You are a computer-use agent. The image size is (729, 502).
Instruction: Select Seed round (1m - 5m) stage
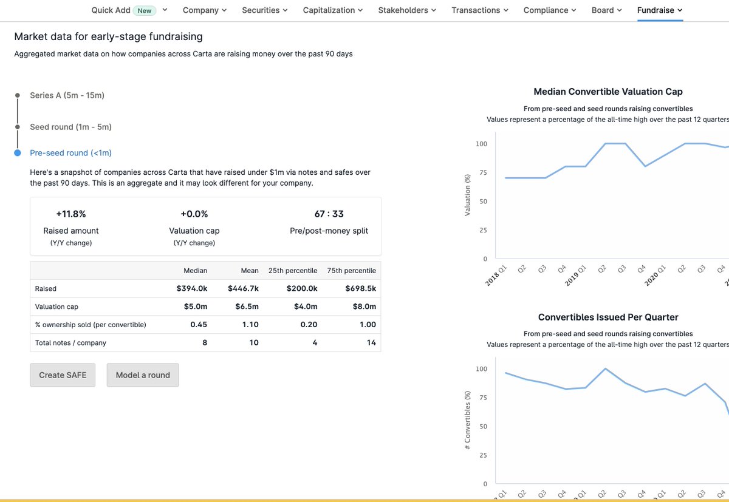[70, 127]
